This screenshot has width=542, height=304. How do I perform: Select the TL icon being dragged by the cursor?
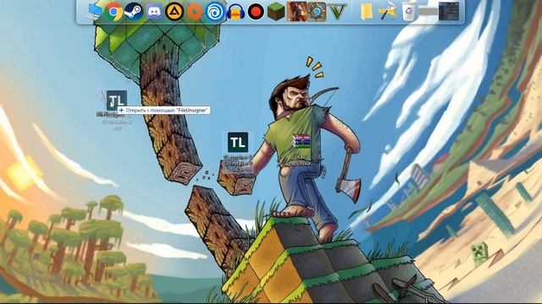coord(117,100)
